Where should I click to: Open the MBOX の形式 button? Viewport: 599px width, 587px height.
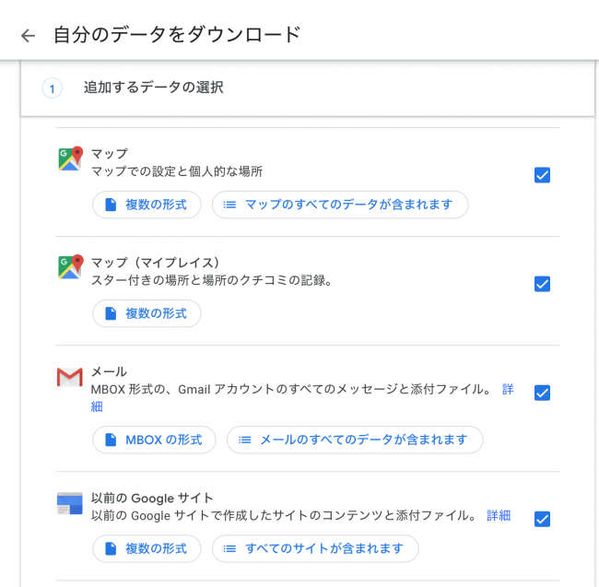pos(154,440)
